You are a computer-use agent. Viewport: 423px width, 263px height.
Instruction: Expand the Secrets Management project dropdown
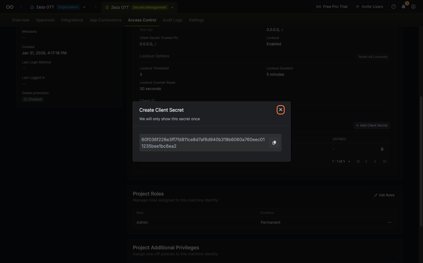click(172, 7)
